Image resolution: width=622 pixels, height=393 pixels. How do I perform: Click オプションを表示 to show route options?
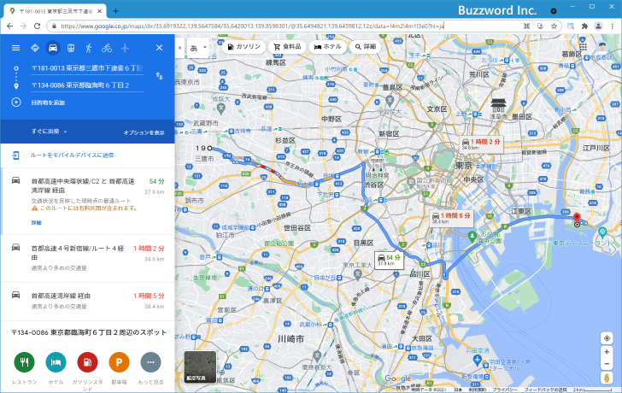pyautogui.click(x=144, y=132)
